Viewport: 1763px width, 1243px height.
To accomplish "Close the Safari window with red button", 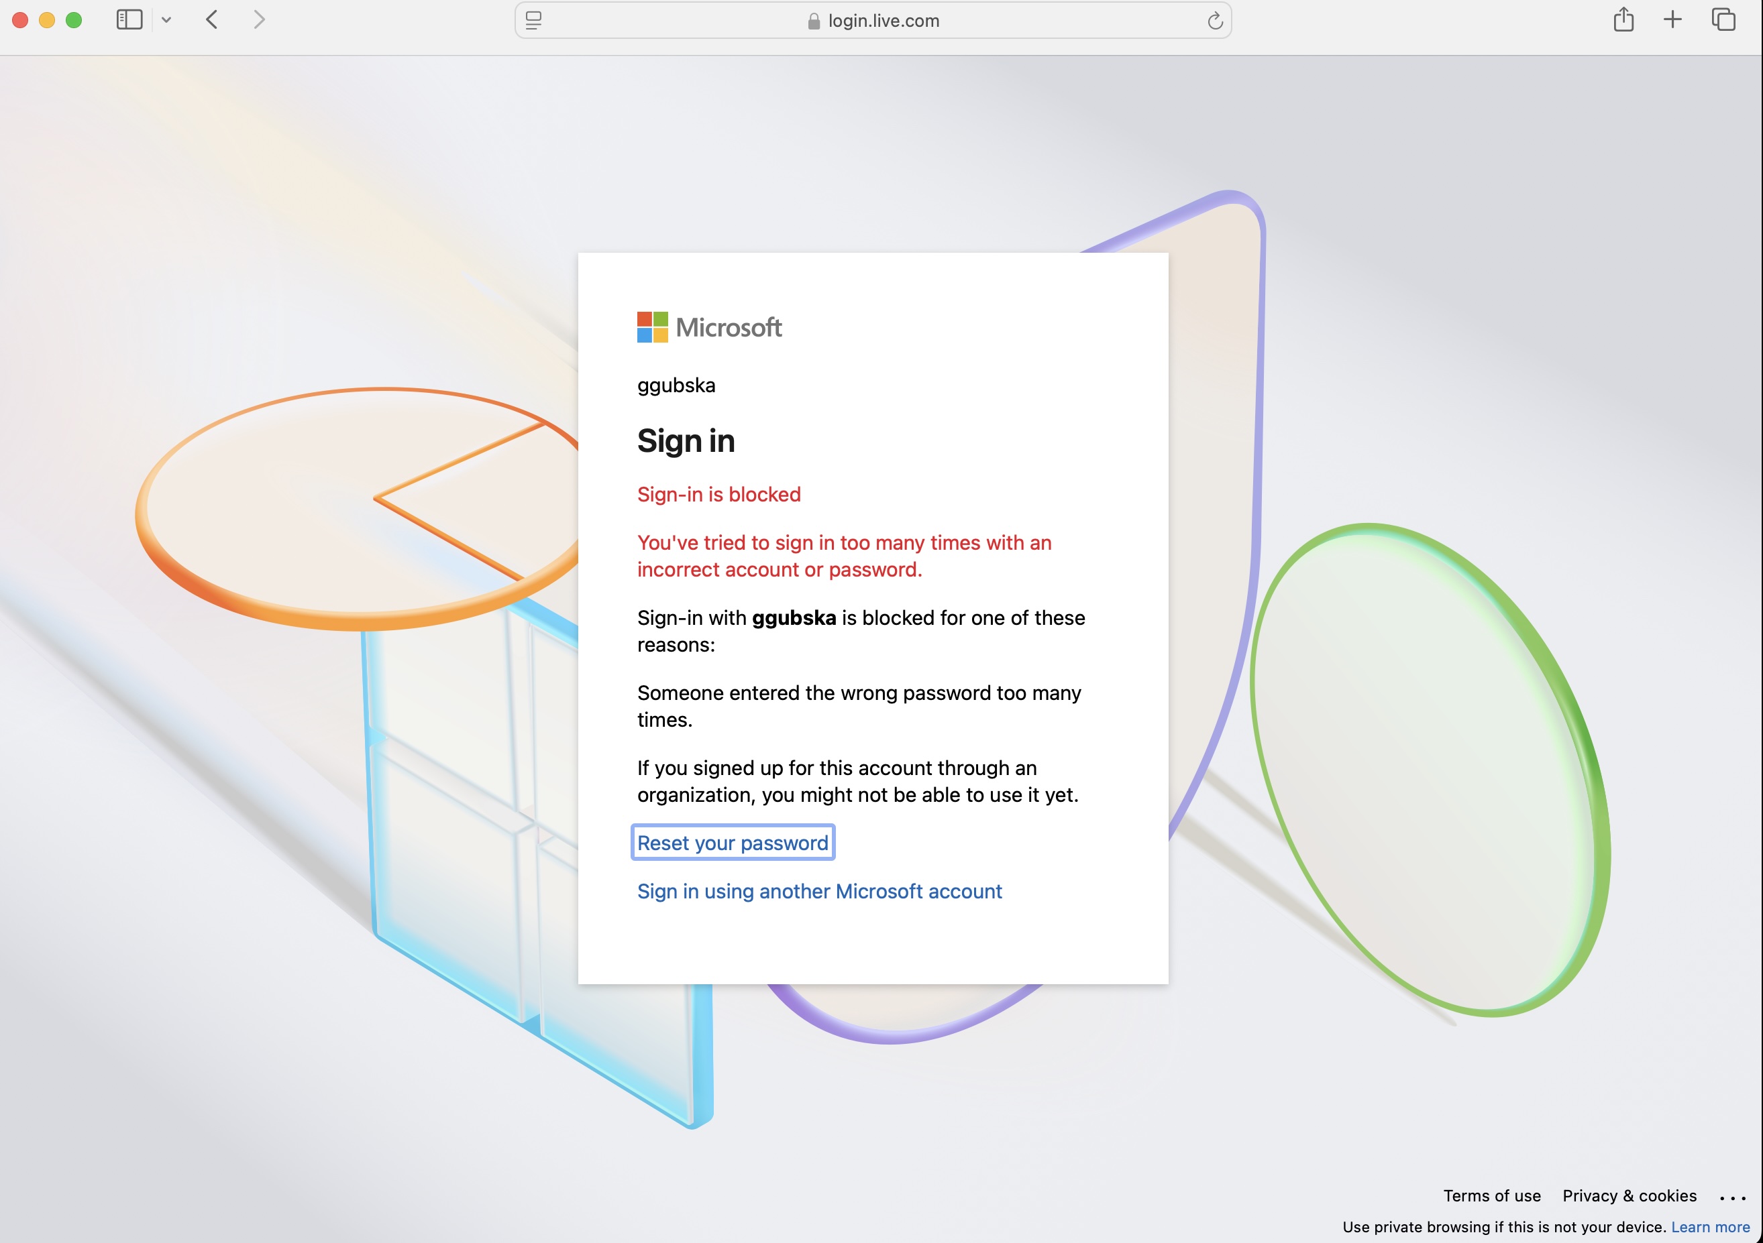I will point(20,20).
